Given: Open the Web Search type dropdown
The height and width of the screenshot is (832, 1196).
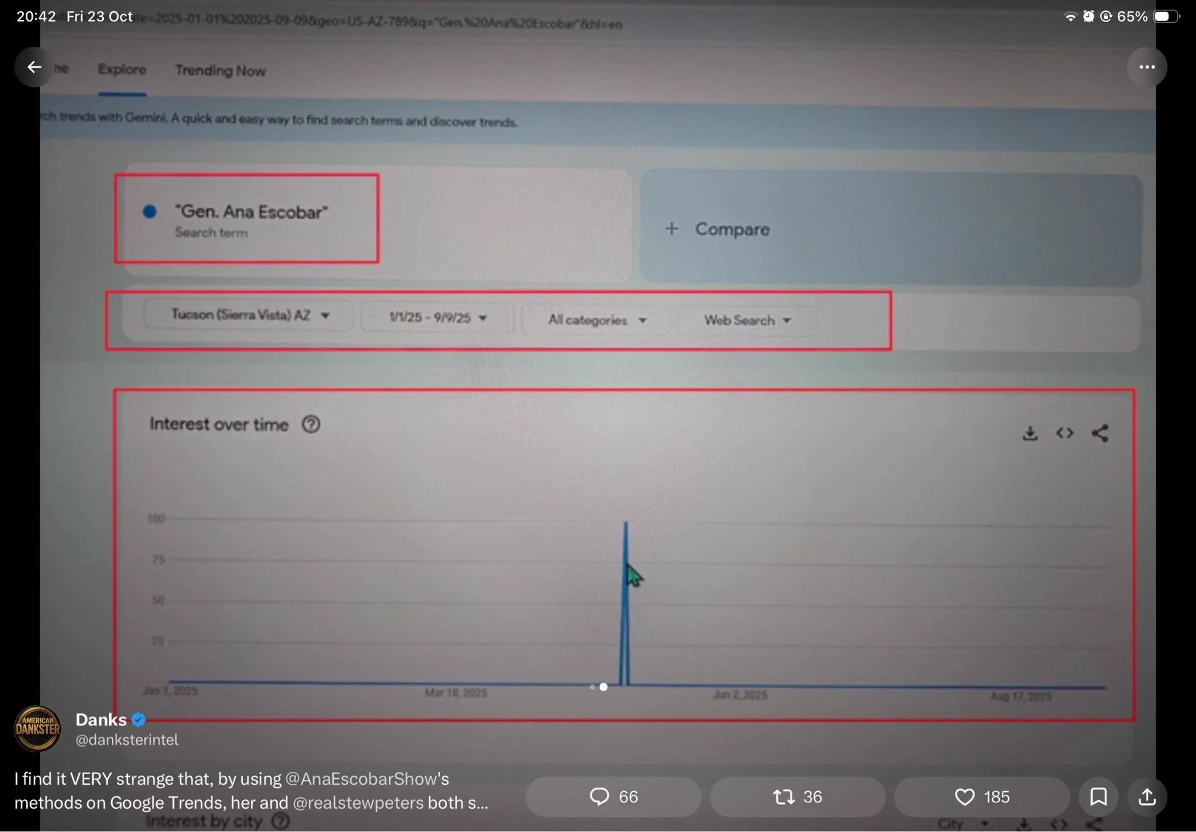Looking at the screenshot, I should [x=747, y=320].
